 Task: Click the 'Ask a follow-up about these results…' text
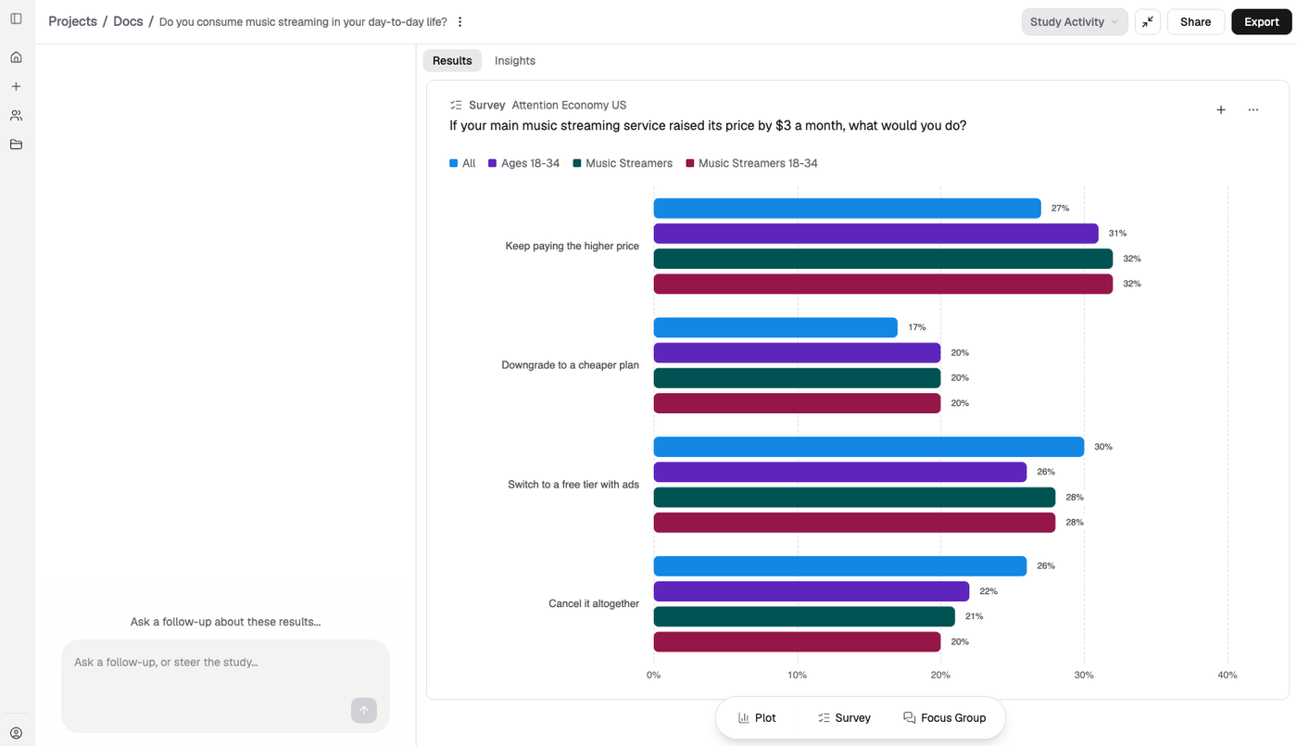pos(225,622)
